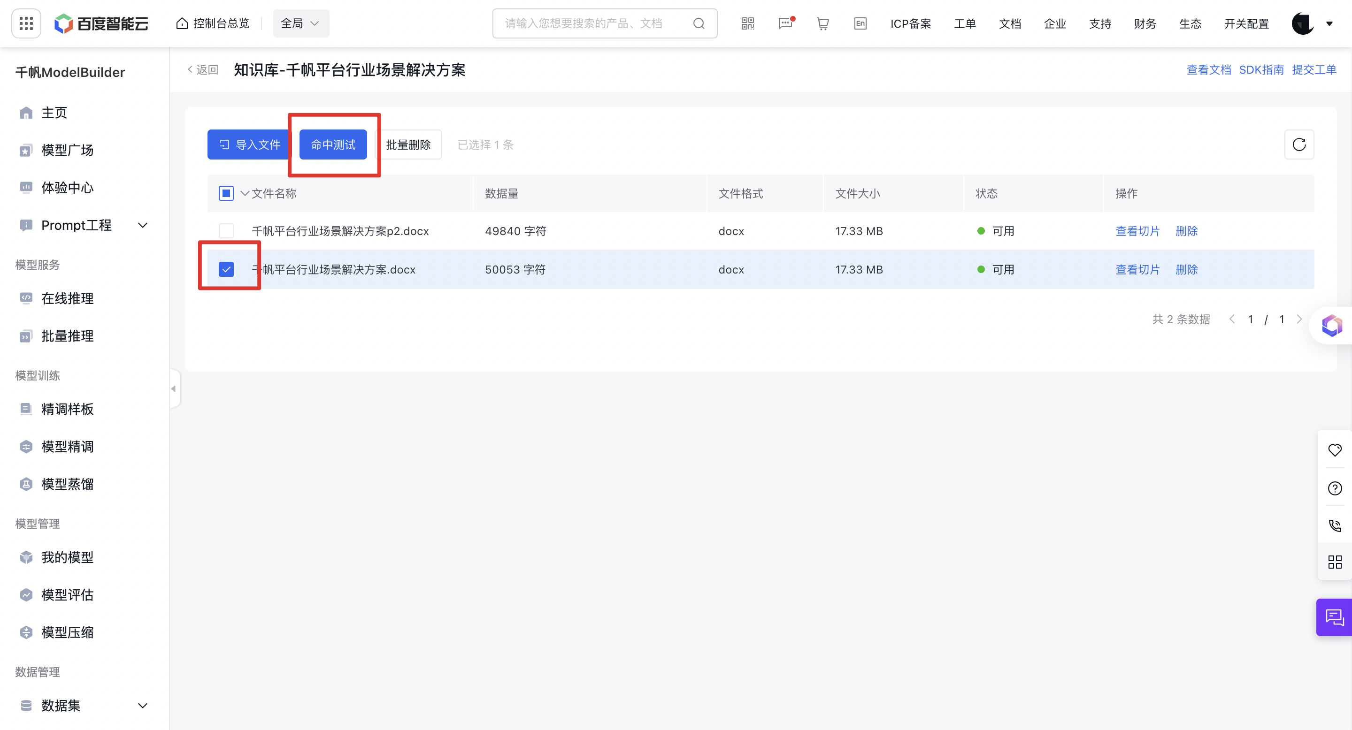Screen dimensions: 1352x730
Task: Open the 支持 menu
Action: 1100,23
